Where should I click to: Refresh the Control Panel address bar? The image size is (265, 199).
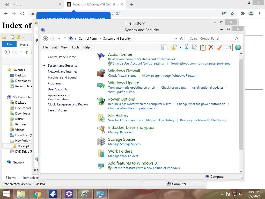click(x=181, y=39)
